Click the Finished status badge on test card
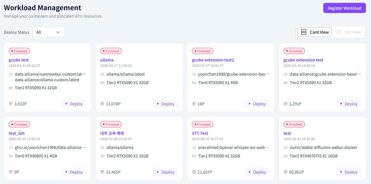 click(x=294, y=124)
